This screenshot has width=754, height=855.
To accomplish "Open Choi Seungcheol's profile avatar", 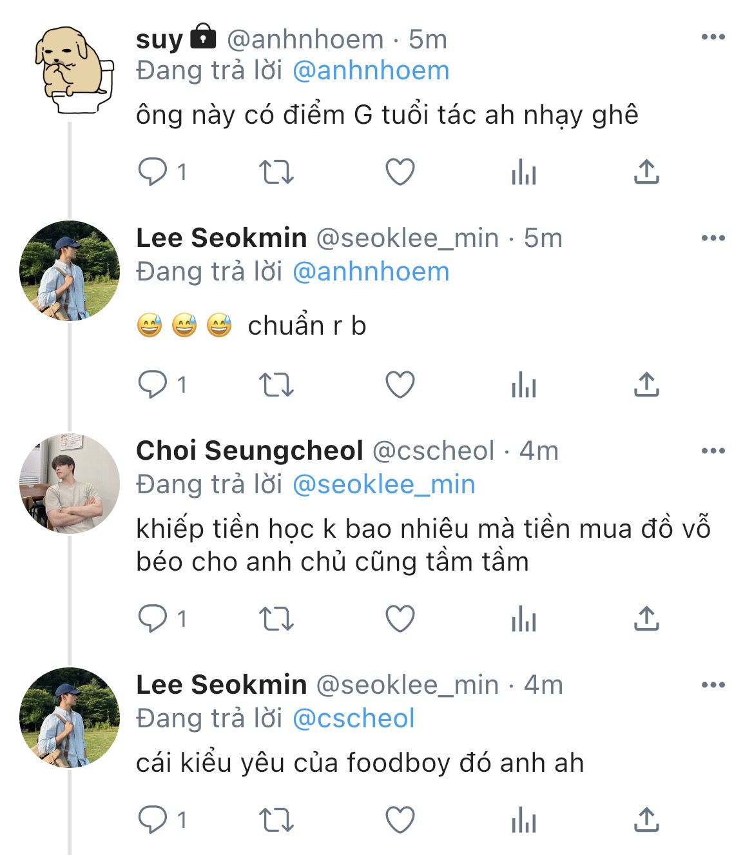I will (70, 484).
